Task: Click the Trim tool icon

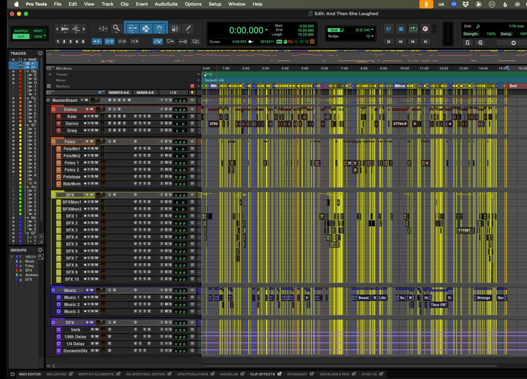Action: 132,28
